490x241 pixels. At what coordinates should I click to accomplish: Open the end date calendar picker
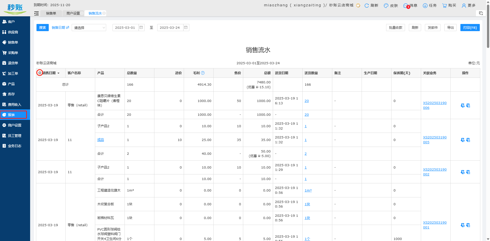(x=186, y=28)
